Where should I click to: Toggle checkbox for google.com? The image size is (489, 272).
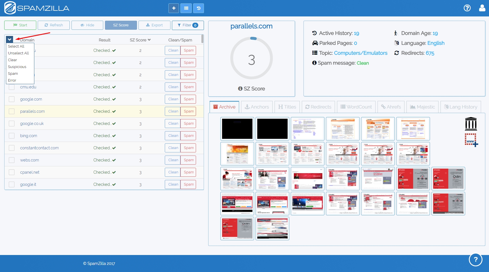point(12,99)
